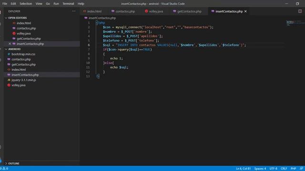The height and width of the screenshot is (171, 305).
Task: Restore down the VS Code window
Action: pos(297,4)
